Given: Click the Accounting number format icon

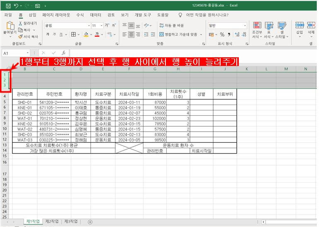Looking at the screenshot, I should coord(211,34).
